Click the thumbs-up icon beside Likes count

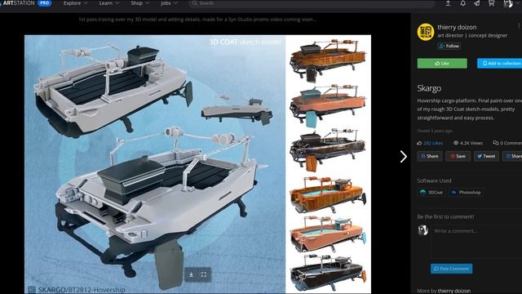(x=419, y=143)
